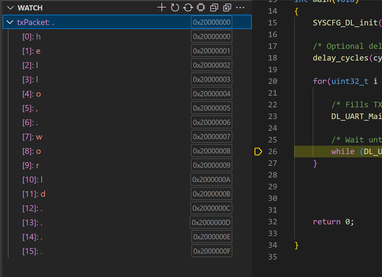Collapse the txPacket expression tree
The image size is (382, 277).
(10, 22)
